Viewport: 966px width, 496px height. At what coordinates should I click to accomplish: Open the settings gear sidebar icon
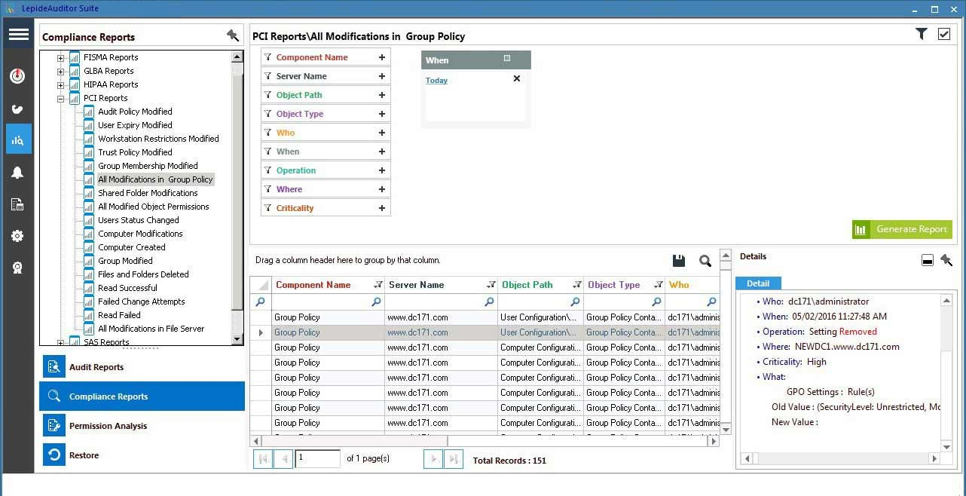(18, 236)
